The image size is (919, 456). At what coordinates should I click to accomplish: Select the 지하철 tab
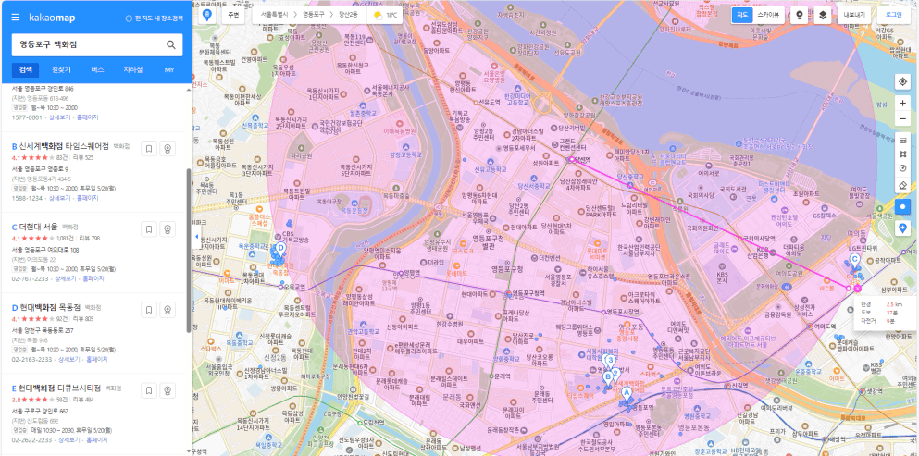pos(133,69)
